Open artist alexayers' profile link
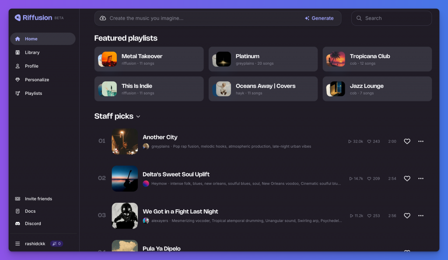The image size is (448, 260). pos(160,221)
